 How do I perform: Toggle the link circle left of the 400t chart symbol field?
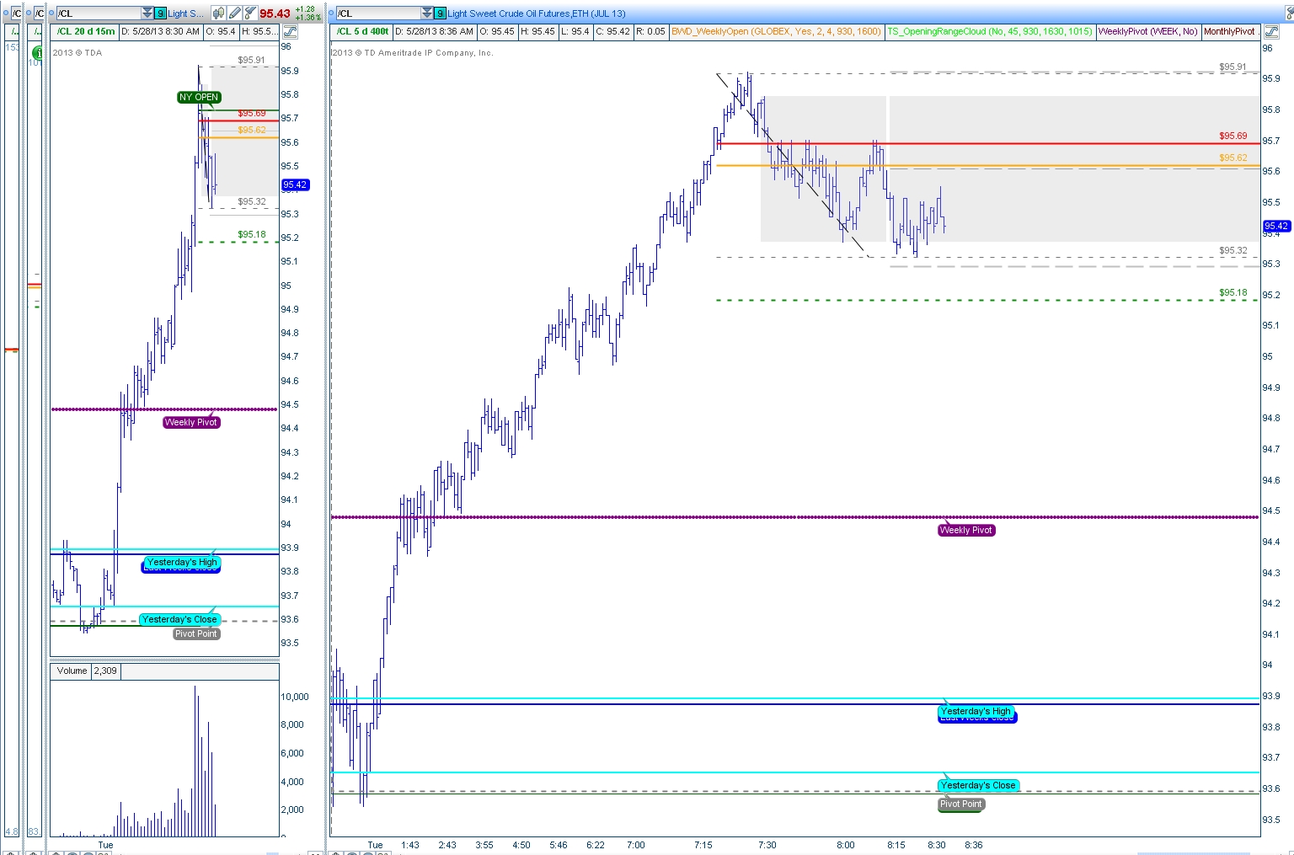click(331, 13)
